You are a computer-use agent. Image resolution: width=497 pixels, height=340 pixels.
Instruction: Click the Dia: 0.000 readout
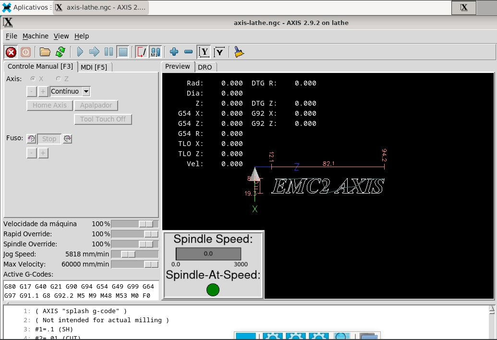click(215, 93)
